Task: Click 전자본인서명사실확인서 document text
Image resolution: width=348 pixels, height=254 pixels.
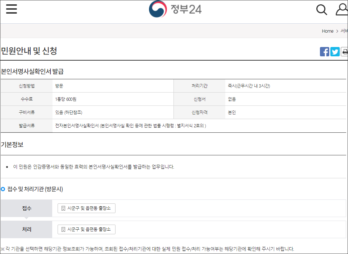Action: pyautogui.click(x=131, y=126)
